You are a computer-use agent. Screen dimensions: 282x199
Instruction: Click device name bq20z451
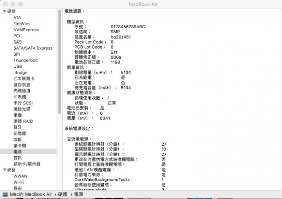coord(121,37)
